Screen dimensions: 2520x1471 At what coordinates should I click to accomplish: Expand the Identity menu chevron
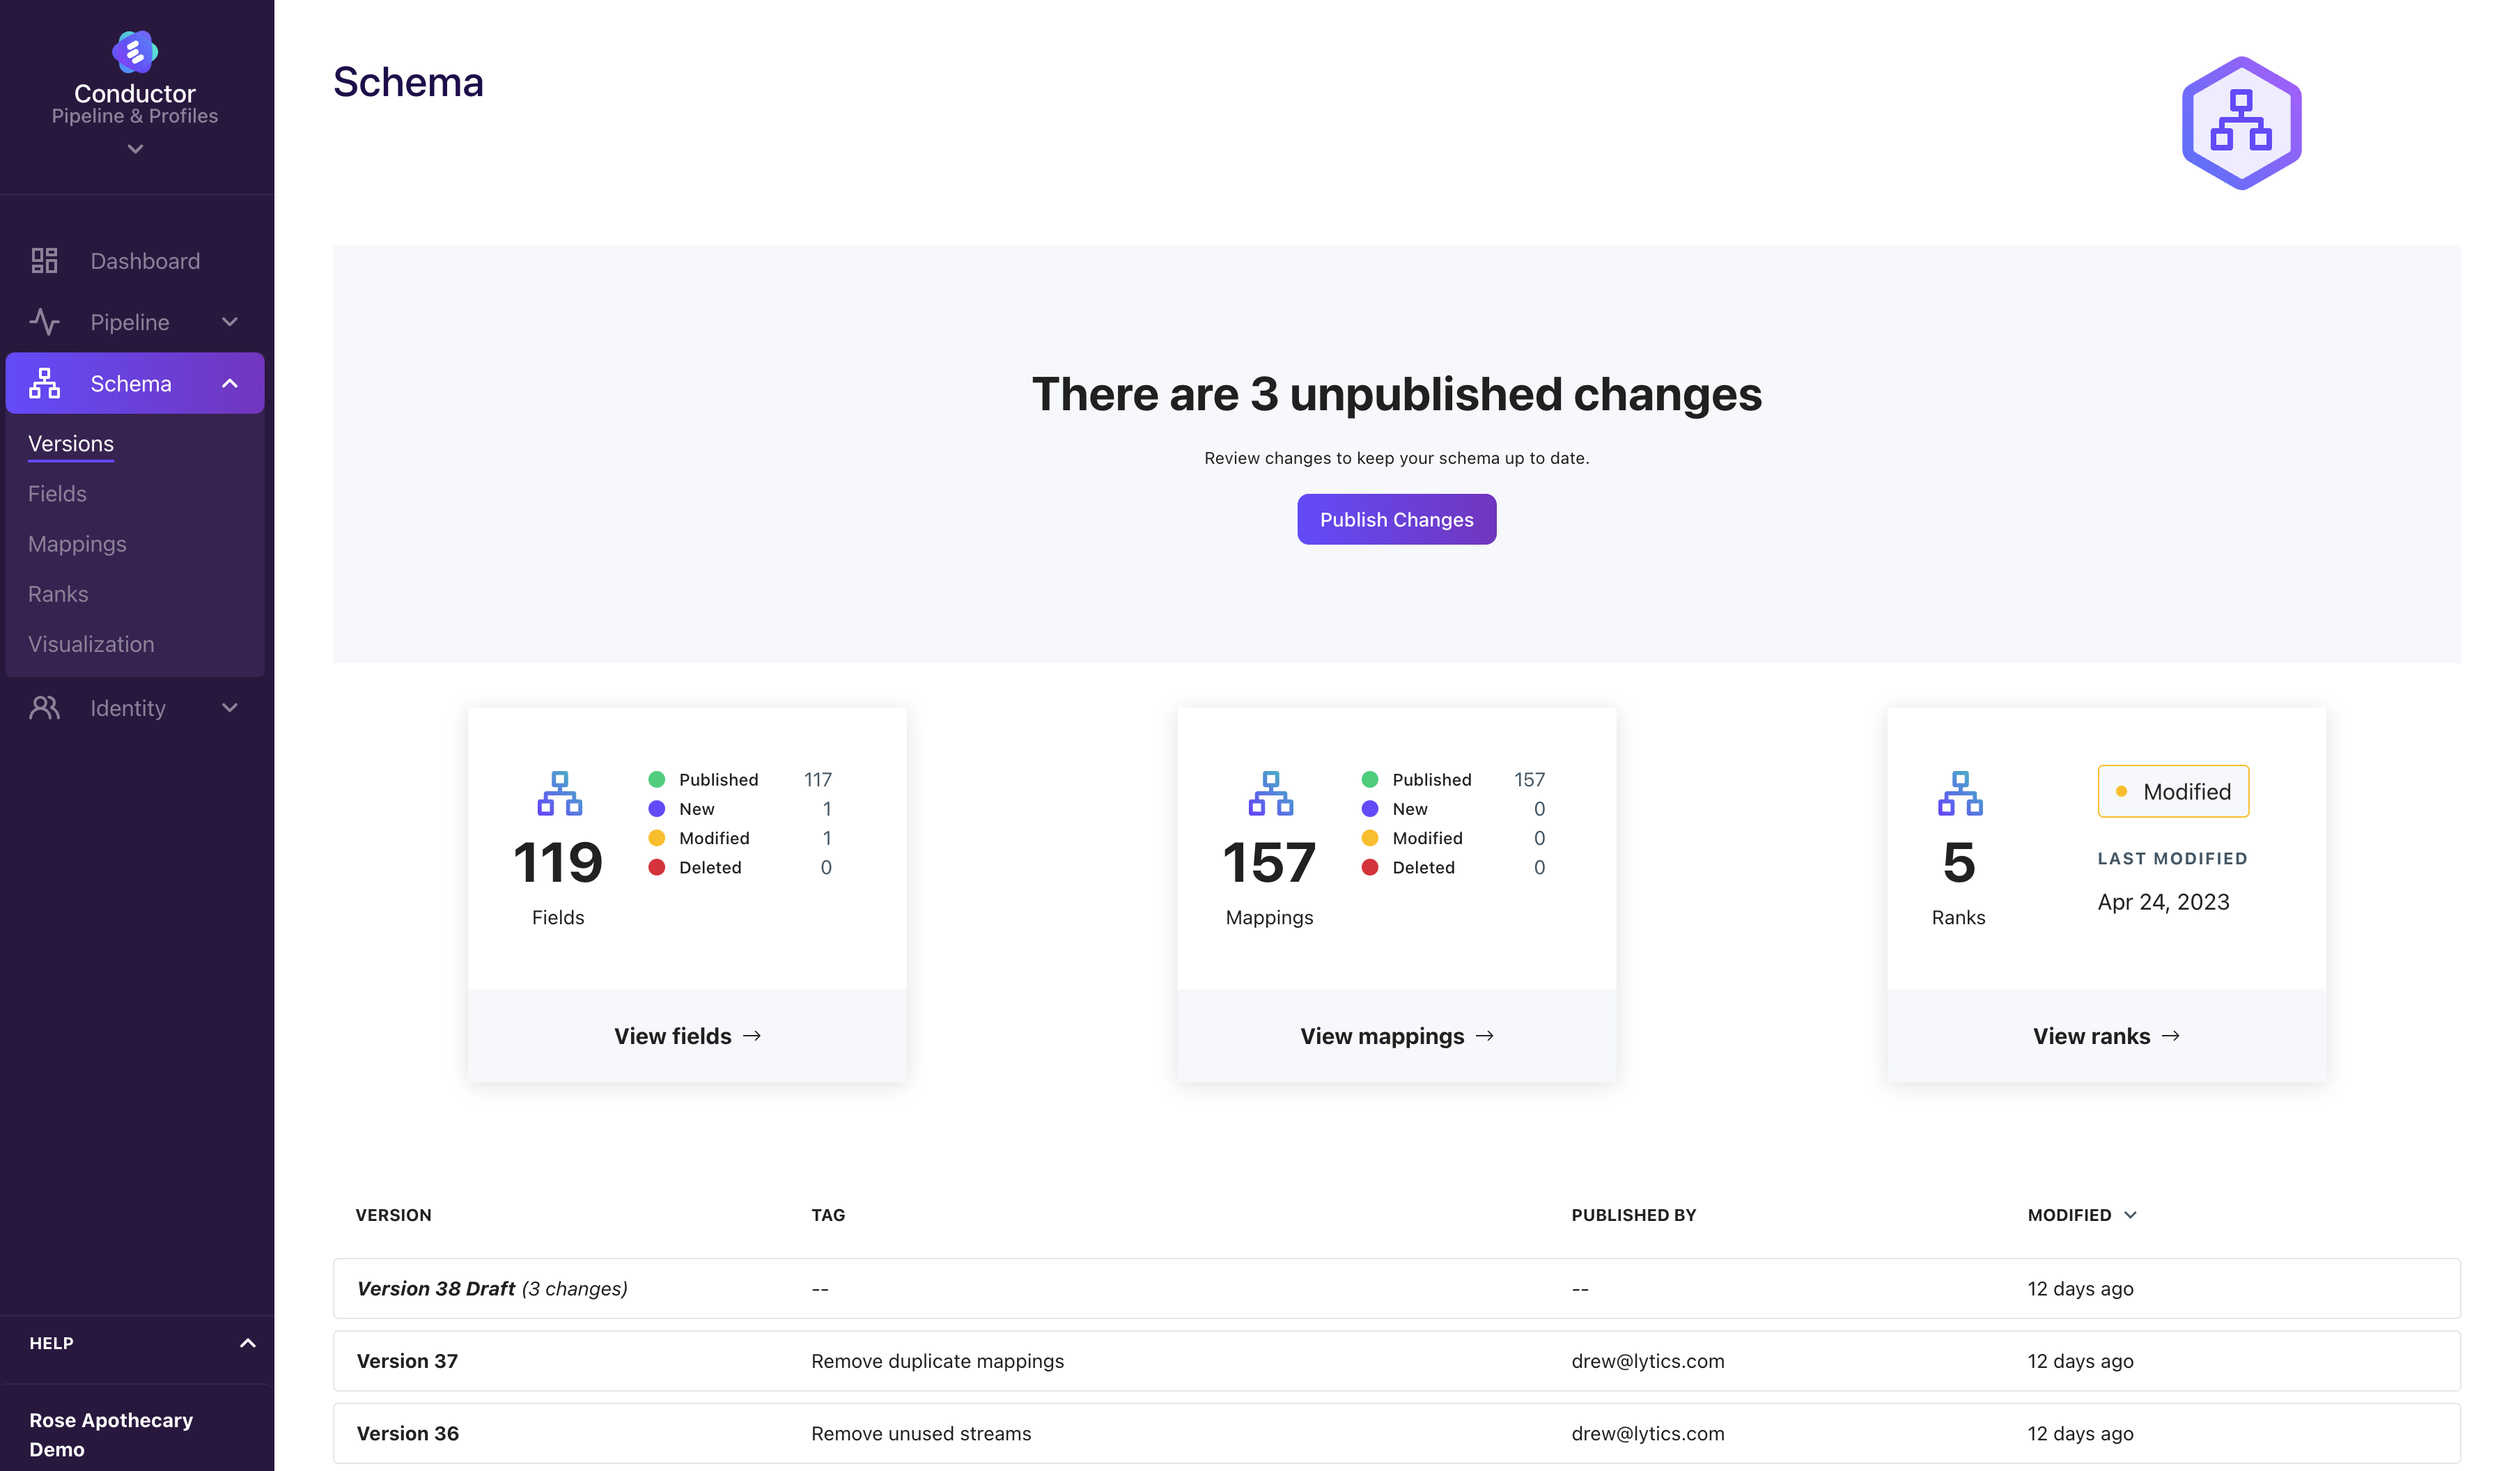click(x=230, y=708)
